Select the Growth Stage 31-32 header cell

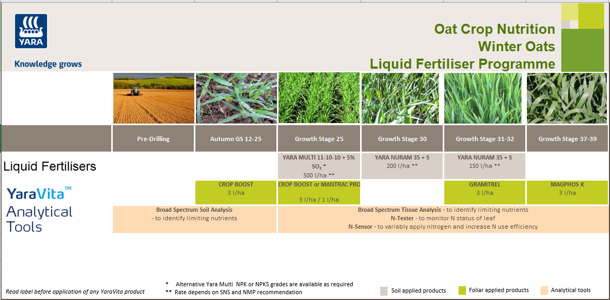[x=485, y=139]
